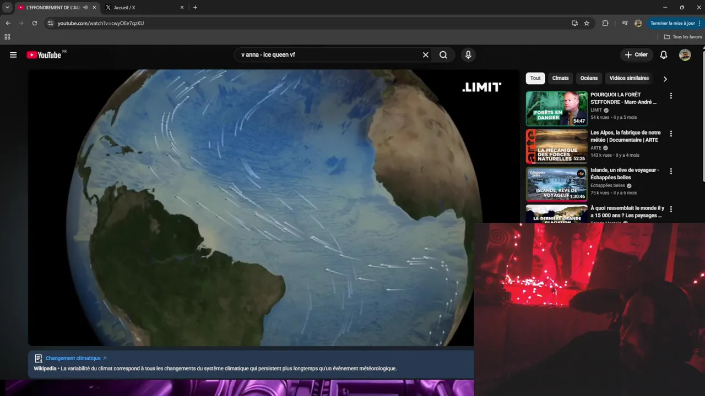Open the YouTube hamburger guide menu
The height and width of the screenshot is (396, 705).
tap(13, 55)
